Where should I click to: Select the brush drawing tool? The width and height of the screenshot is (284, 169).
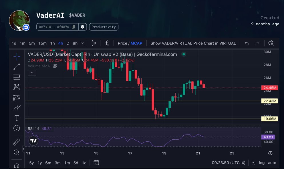coord(17,108)
